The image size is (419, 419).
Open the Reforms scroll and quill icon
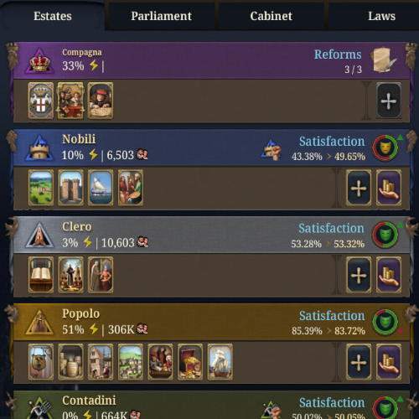point(384,59)
